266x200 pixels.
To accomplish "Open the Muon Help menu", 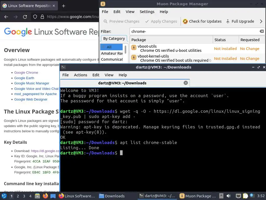I will point(164,11).
